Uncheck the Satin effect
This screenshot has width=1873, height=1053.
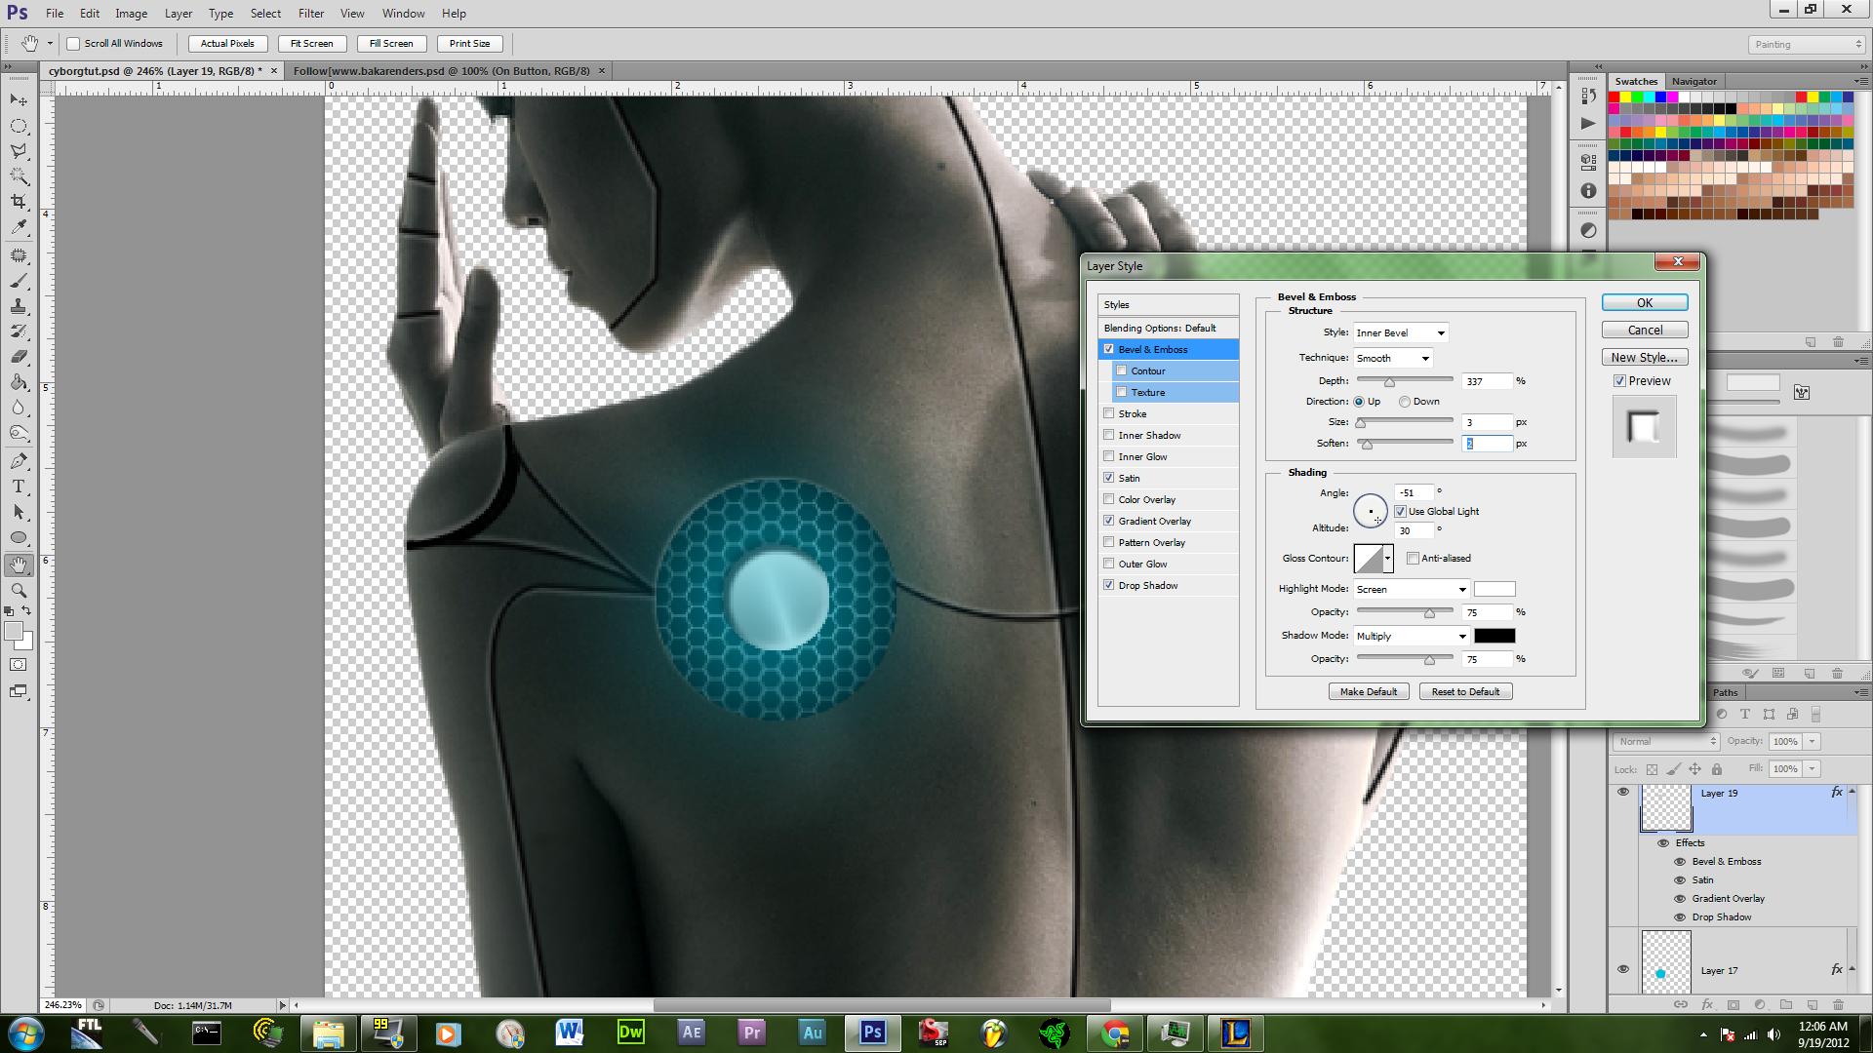1108,478
